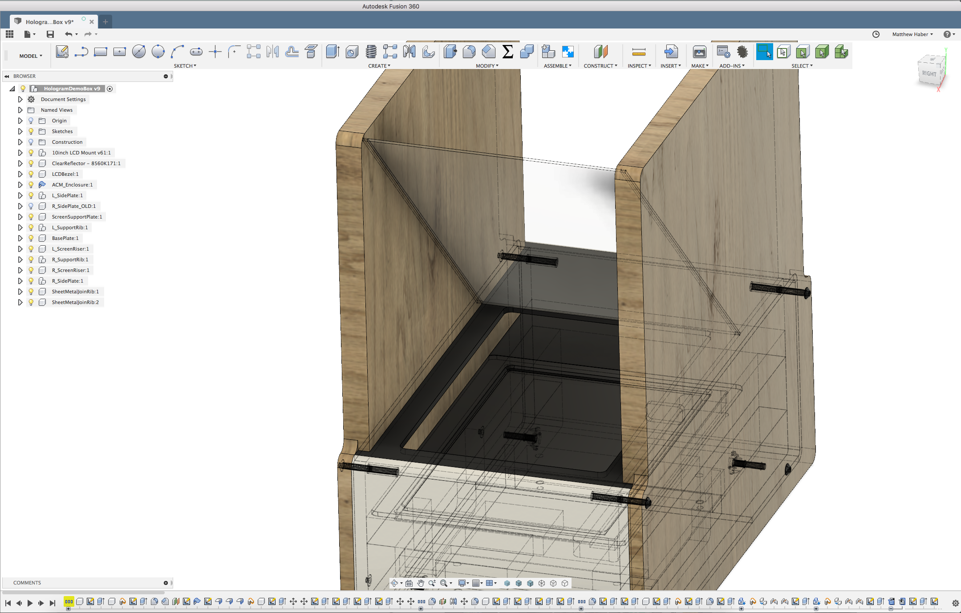Click the Job Status clock icon

pos(876,34)
